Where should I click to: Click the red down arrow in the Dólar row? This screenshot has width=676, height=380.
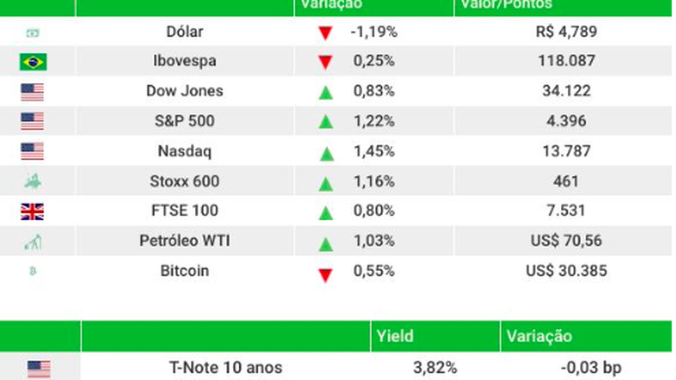(x=325, y=34)
